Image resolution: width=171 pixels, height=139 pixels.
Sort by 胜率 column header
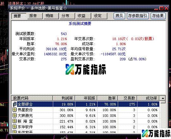[107, 98]
